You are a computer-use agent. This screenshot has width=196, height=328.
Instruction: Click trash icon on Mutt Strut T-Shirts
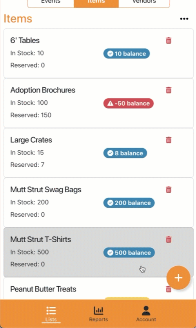[169, 240]
